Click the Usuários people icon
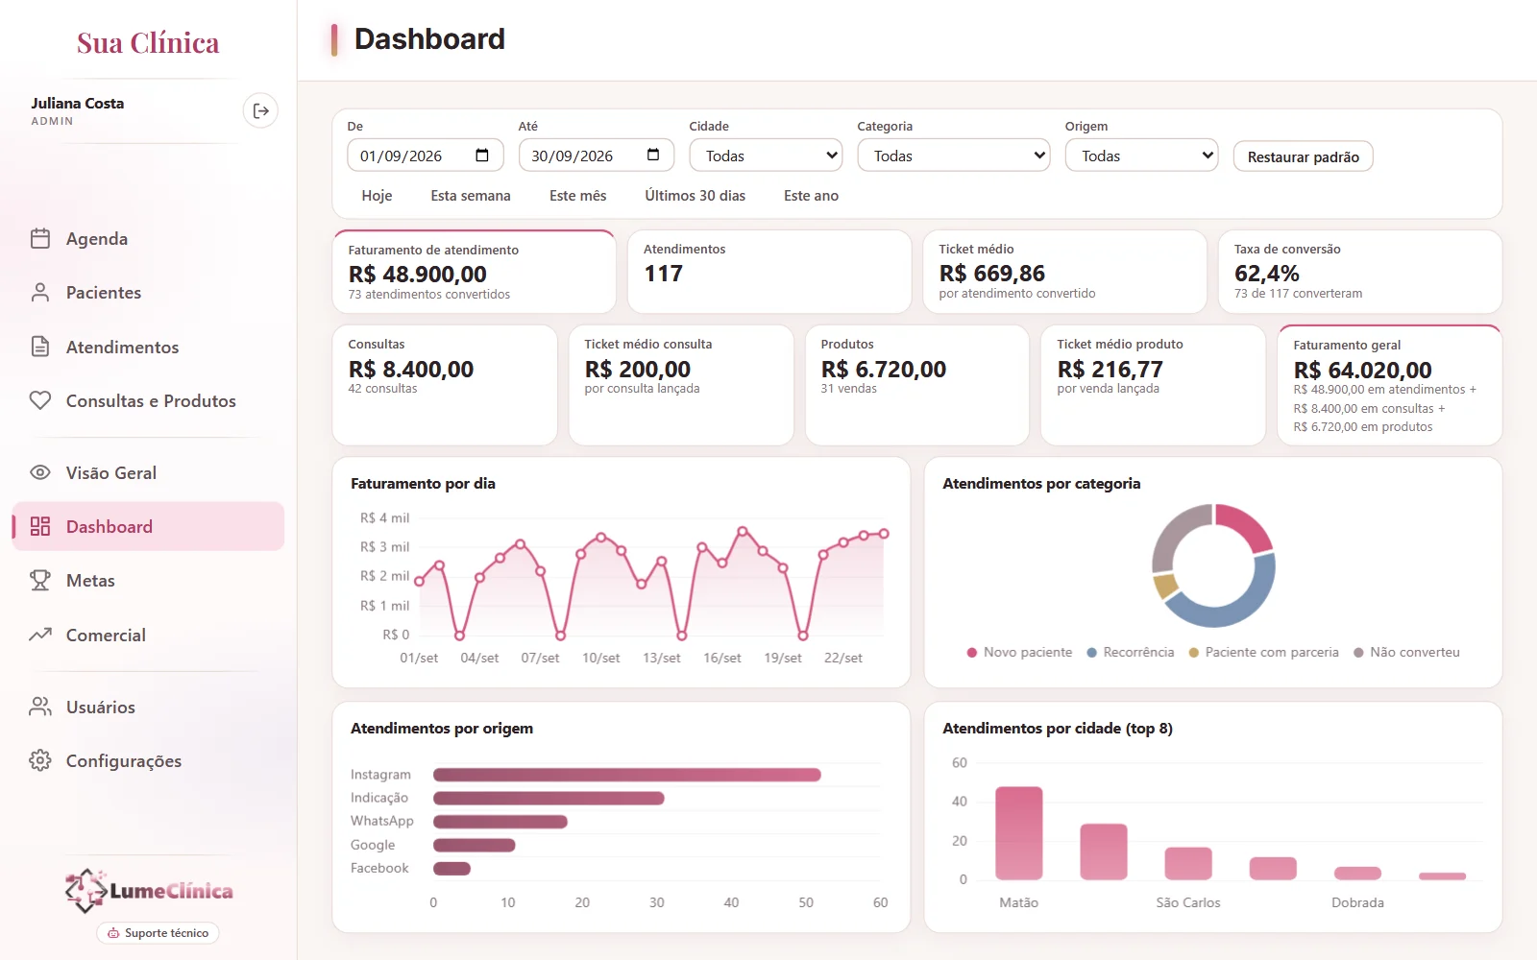The image size is (1537, 960). [x=40, y=707]
